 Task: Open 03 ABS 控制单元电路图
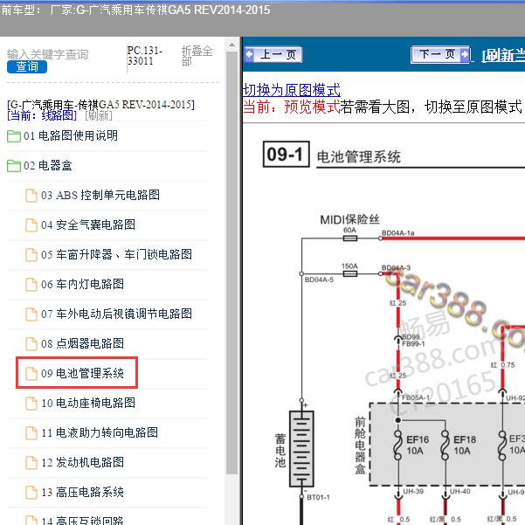pyautogui.click(x=100, y=195)
